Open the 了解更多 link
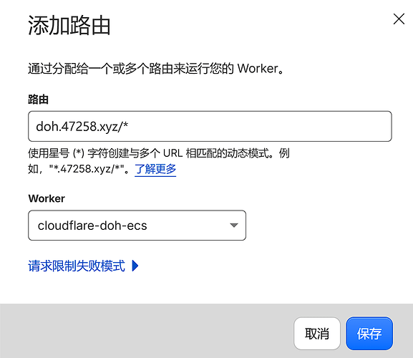The image size is (413, 358). pos(155,169)
